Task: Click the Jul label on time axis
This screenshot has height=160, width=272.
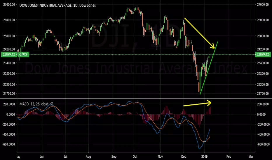Action: click(x=65, y=157)
